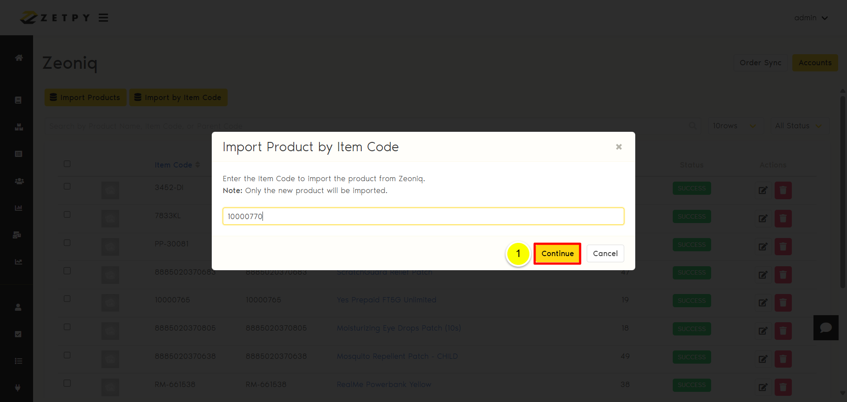Click the search magnifier icon

pyautogui.click(x=693, y=126)
